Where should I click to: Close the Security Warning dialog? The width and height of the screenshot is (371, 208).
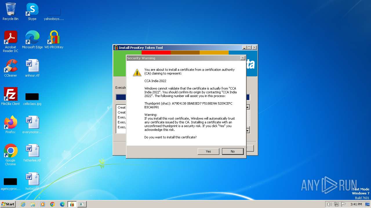243,58
